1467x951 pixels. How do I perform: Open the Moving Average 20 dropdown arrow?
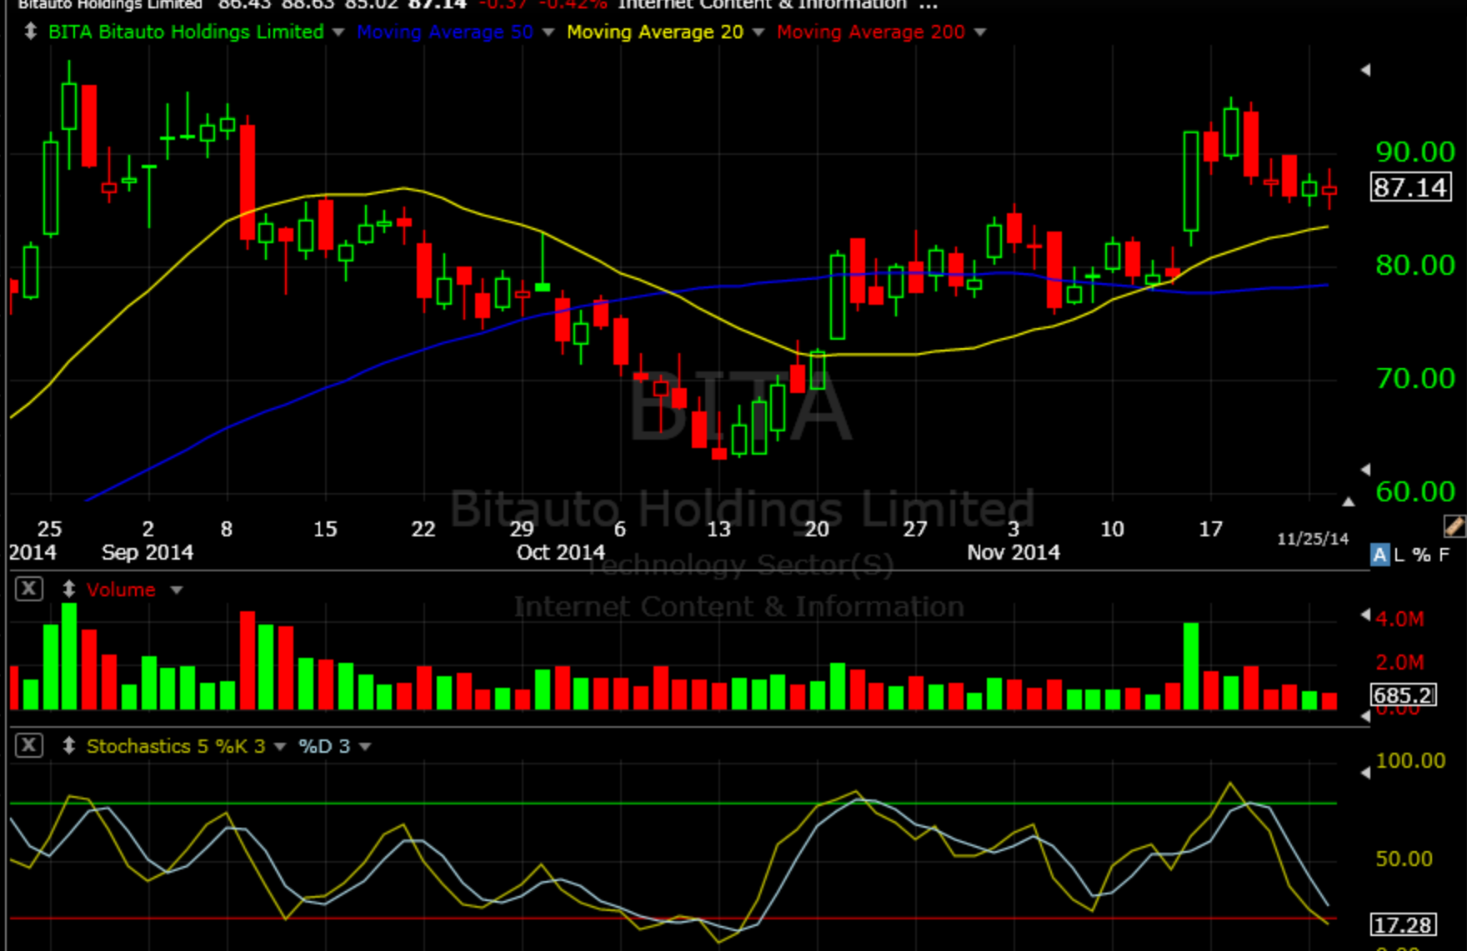point(758,32)
